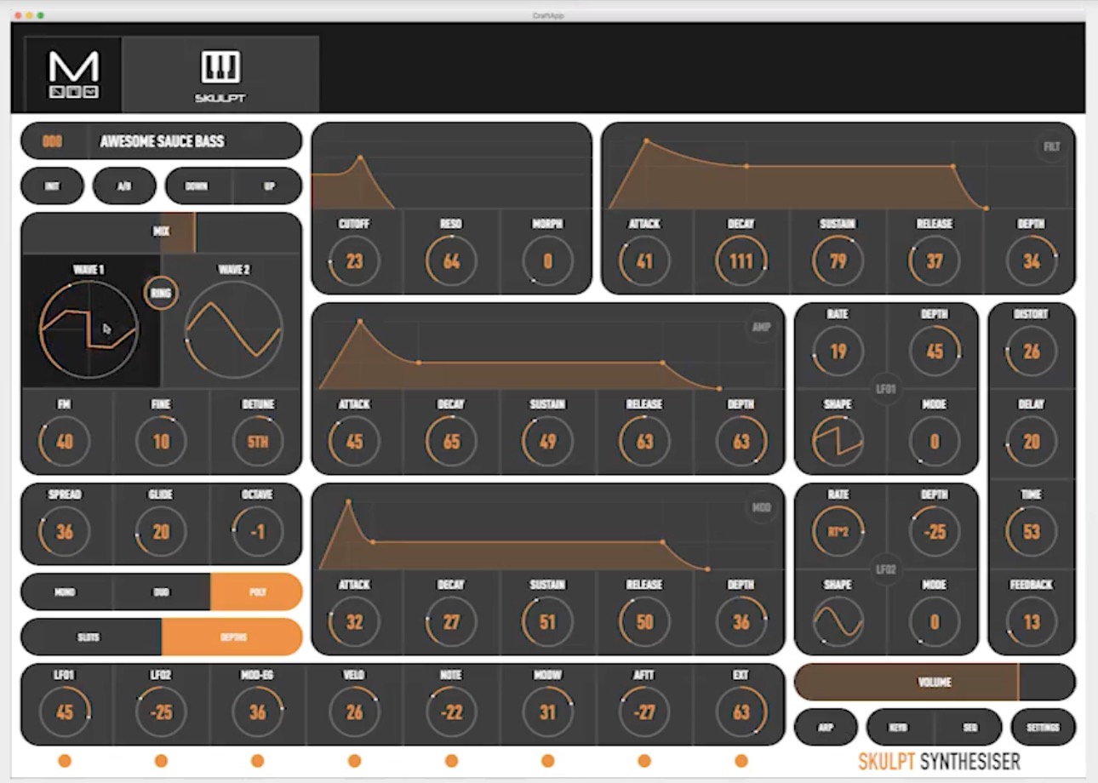Viewport: 1098px width, 783px height.
Task: Adjust the VOLUME slider bar
Action: [x=935, y=682]
